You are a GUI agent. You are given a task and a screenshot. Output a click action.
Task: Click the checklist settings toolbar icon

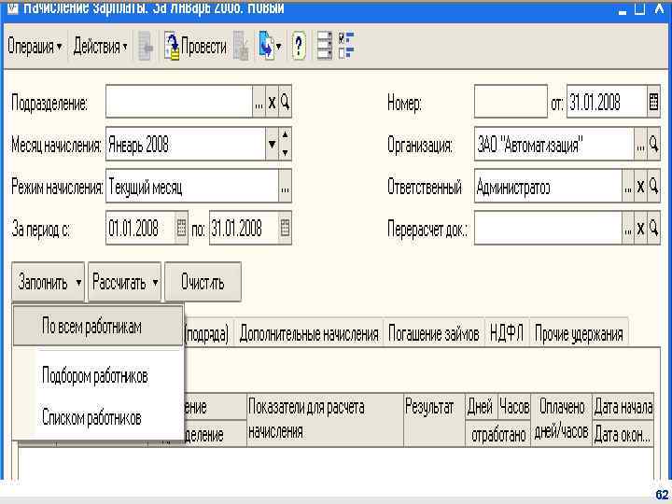click(x=346, y=46)
